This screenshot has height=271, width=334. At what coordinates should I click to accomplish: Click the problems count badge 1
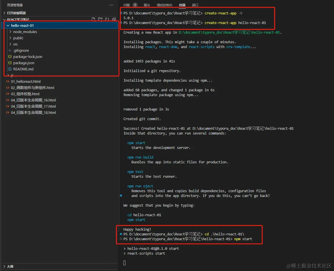point(135,5)
